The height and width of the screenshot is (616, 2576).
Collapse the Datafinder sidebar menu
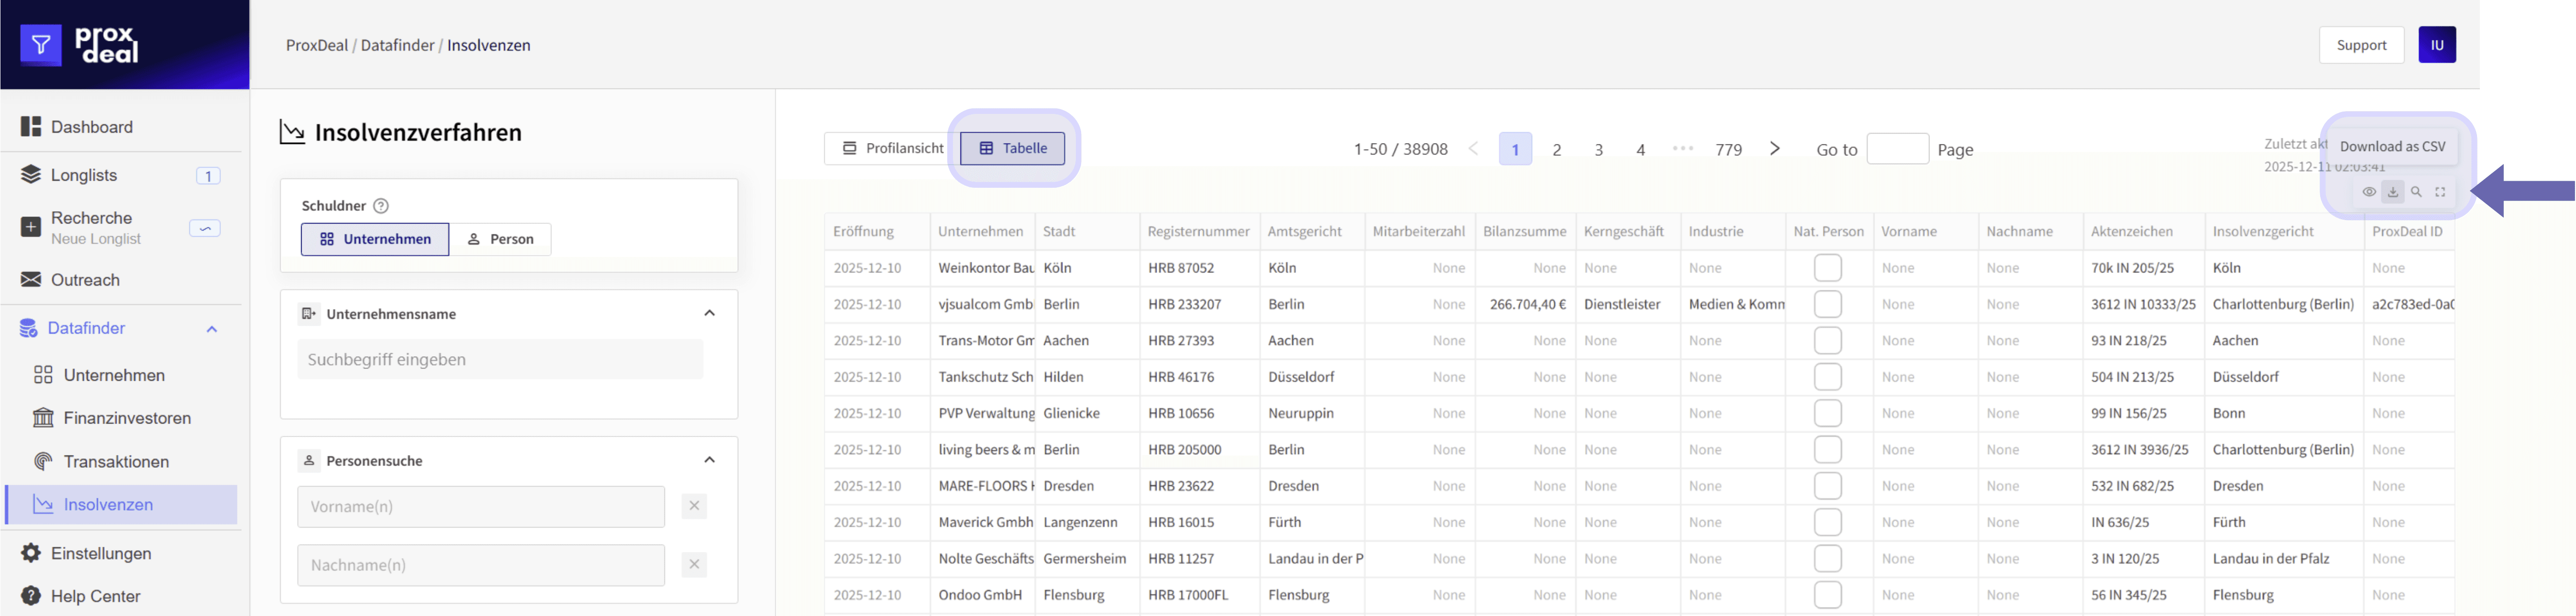coord(211,328)
